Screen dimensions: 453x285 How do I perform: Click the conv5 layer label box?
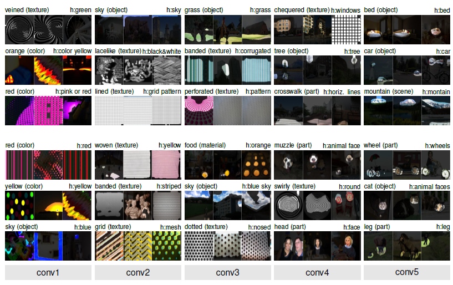coord(407,272)
